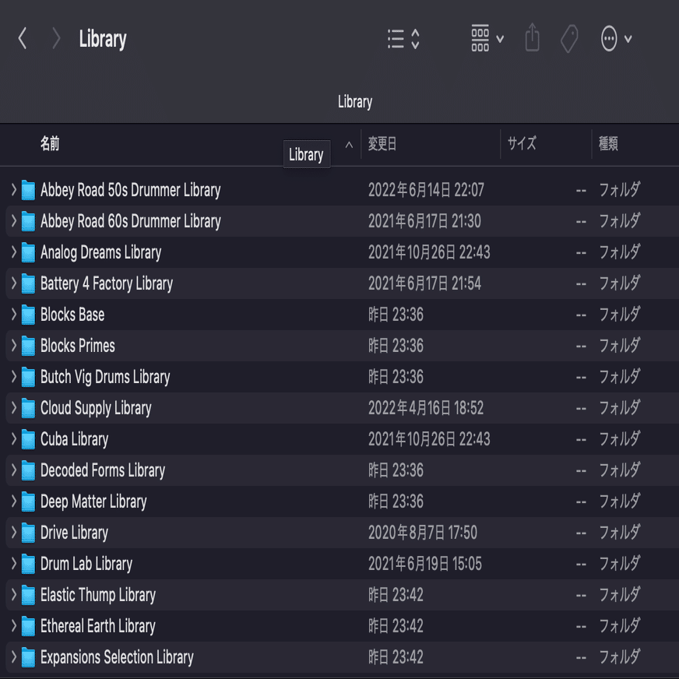679x679 pixels.
Task: Click the Library window title text
Action: [103, 40]
